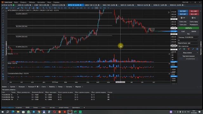
Task: Open the Плеер bottom tab
Action: [60, 87]
